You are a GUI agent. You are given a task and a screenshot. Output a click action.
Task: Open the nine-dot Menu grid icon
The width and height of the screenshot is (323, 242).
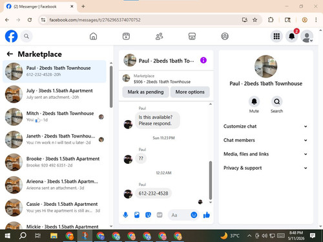coord(276,36)
